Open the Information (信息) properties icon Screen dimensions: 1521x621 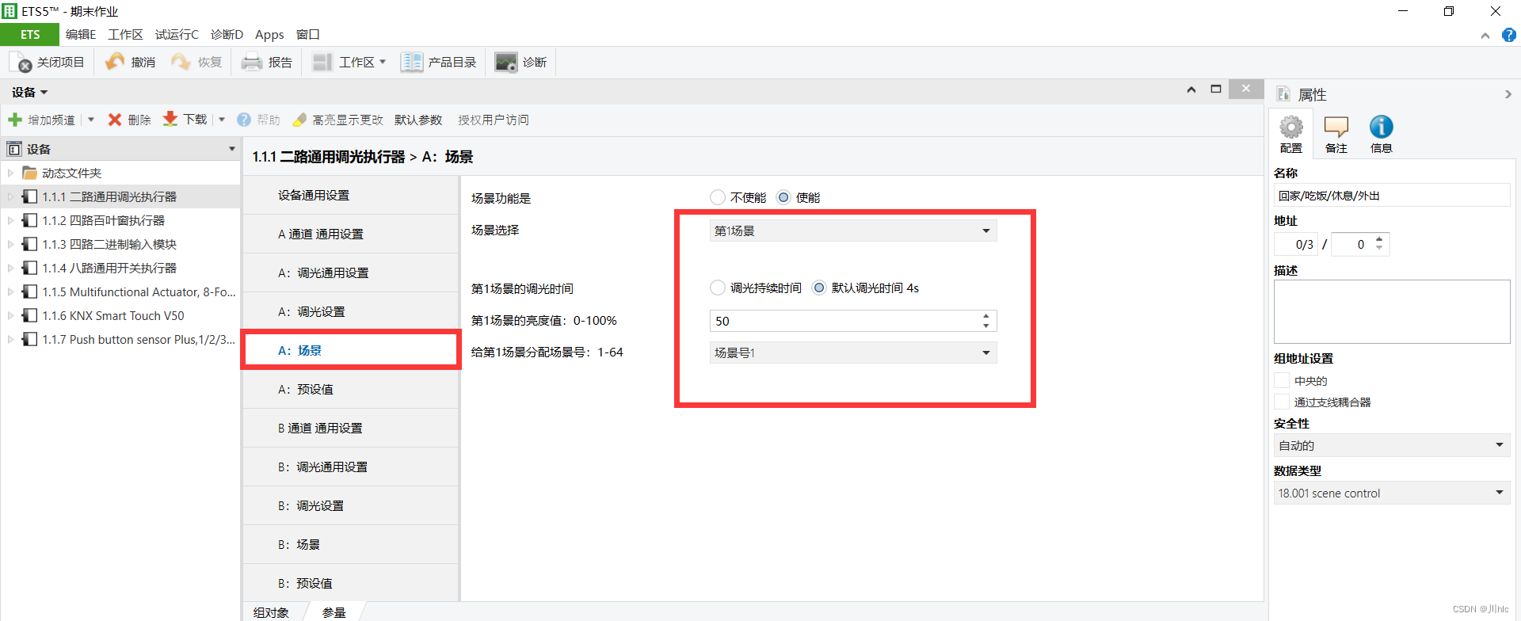tap(1381, 128)
